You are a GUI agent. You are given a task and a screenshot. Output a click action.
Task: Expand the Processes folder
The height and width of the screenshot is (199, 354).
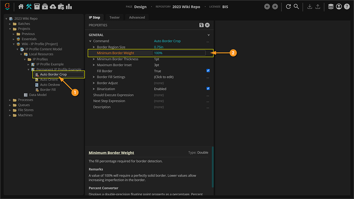(x=10, y=100)
